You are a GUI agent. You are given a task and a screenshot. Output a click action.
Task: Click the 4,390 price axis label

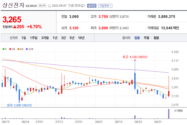point(175,52)
